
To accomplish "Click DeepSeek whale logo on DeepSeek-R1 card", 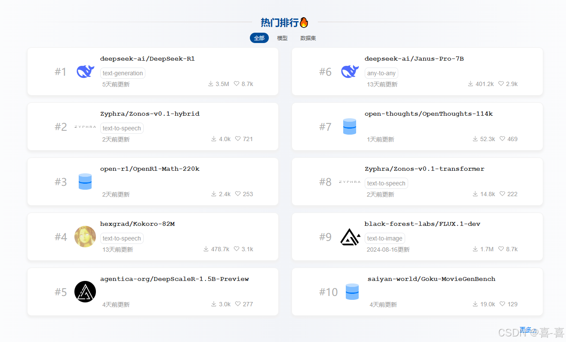I will pyautogui.click(x=85, y=71).
